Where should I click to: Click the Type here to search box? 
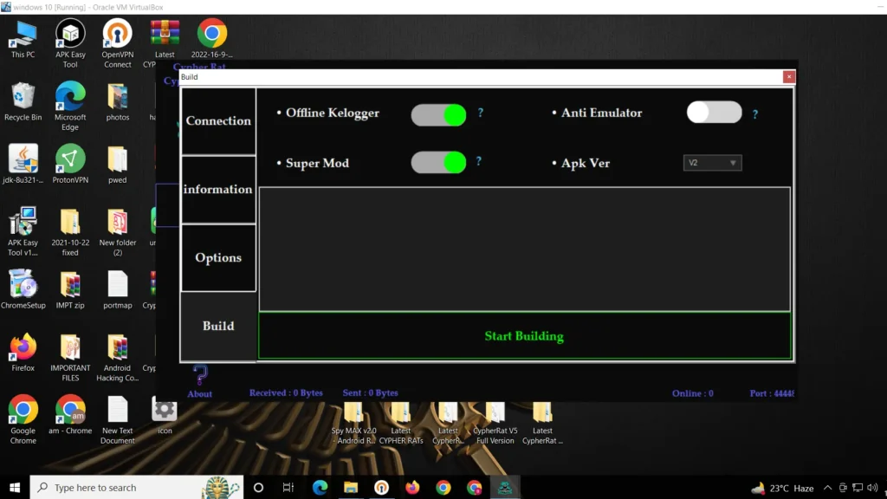coord(137,487)
